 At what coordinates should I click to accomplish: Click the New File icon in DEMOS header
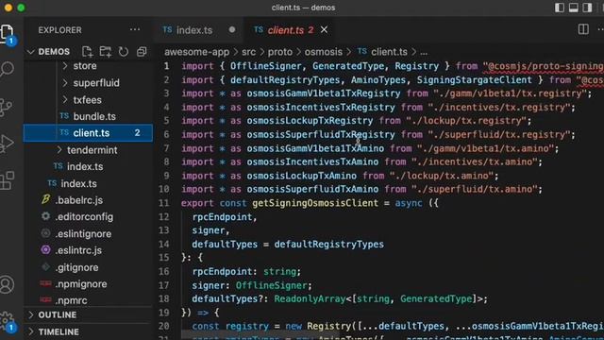point(87,52)
